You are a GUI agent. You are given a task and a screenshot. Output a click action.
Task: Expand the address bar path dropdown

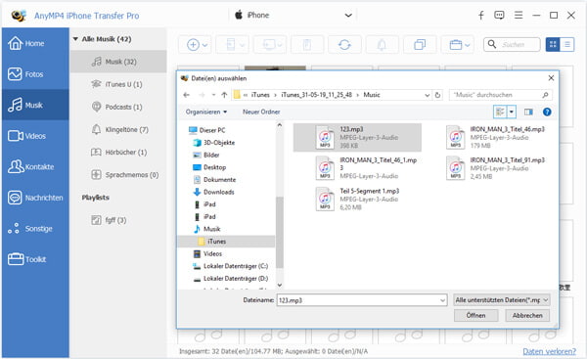click(x=428, y=95)
